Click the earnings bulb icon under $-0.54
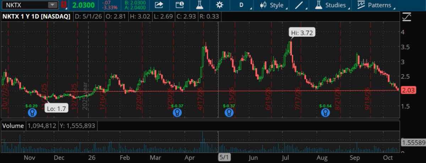Image resolution: width=426 pixels, height=163 pixels. 325,112
